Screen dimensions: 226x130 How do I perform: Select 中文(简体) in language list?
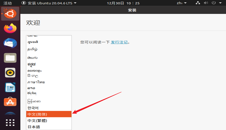(x=49, y=114)
